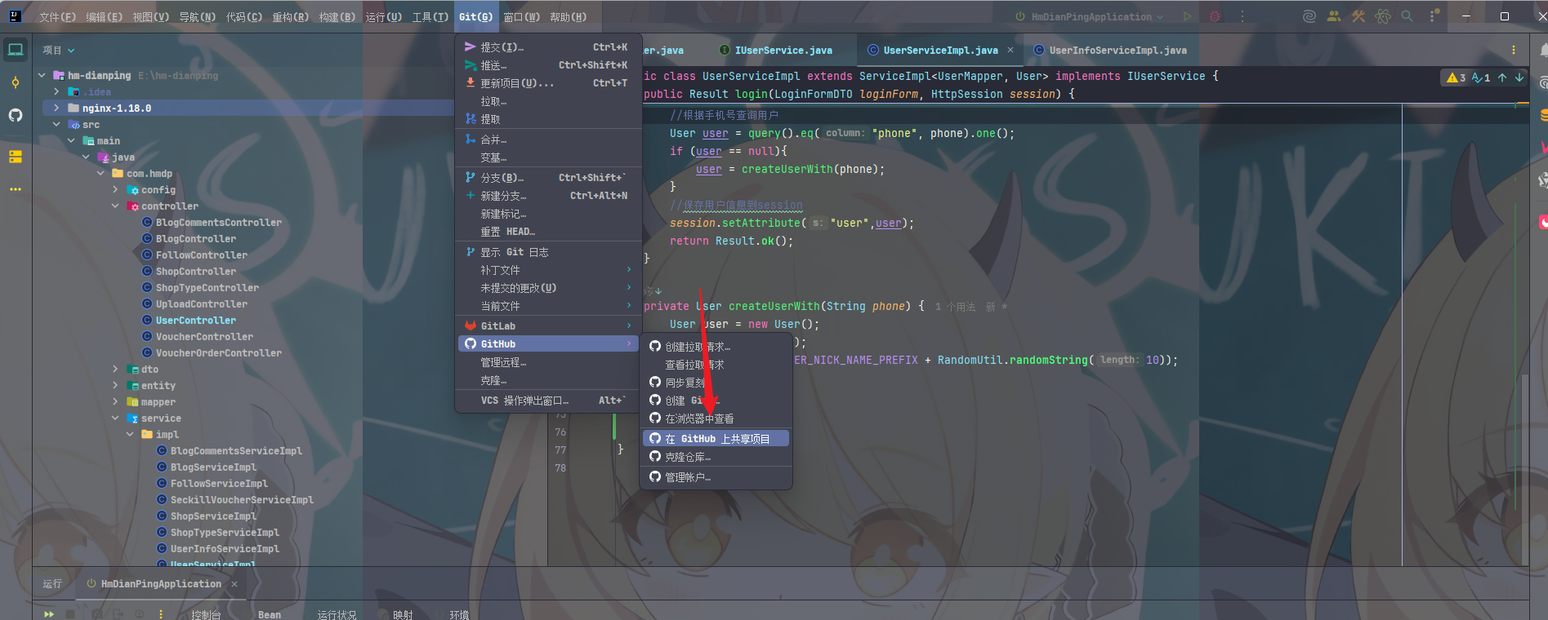Open the Code With Me people icon
The image size is (1548, 620).
coord(1333,16)
